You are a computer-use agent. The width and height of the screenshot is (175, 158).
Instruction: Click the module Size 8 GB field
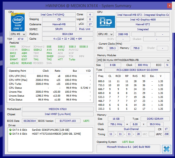(x=113, y=65)
